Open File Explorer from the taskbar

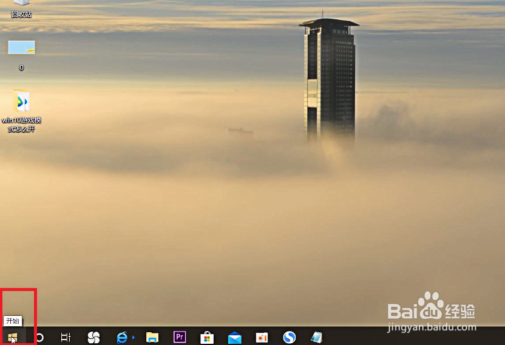coord(152,337)
